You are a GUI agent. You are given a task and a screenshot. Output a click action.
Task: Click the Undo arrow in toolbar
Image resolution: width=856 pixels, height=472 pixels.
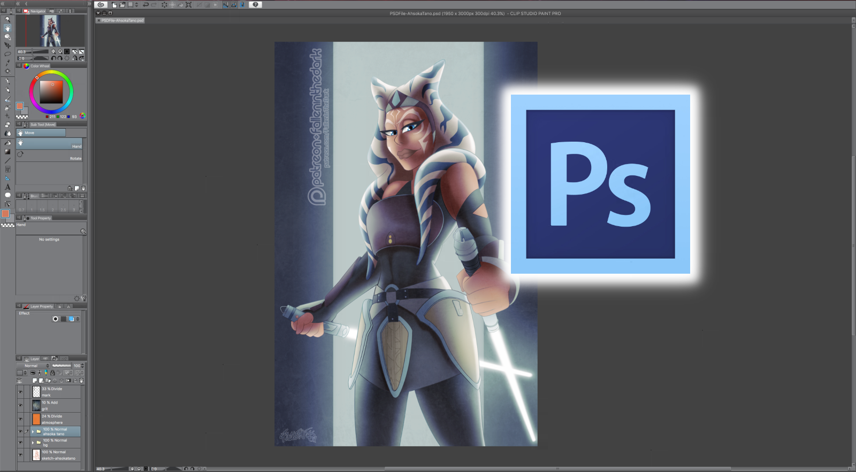click(x=145, y=5)
